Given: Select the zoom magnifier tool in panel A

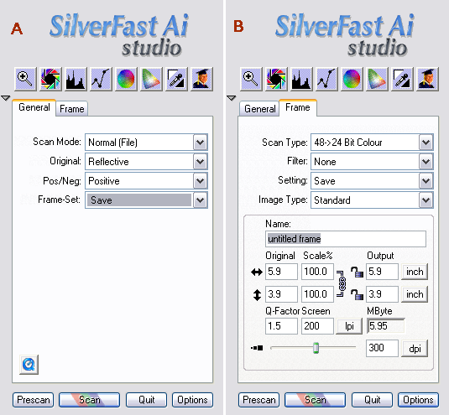Looking at the screenshot, I should [25, 79].
